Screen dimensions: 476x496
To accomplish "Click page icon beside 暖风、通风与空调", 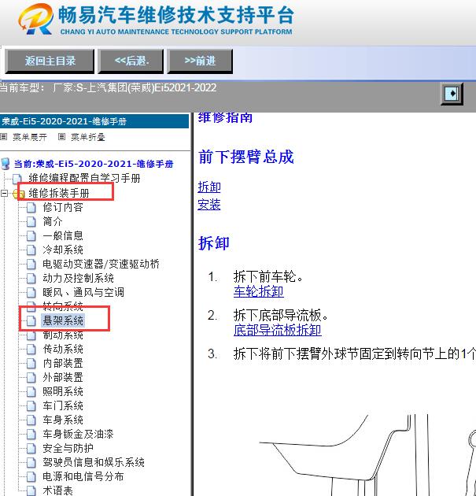I will 31,293.
